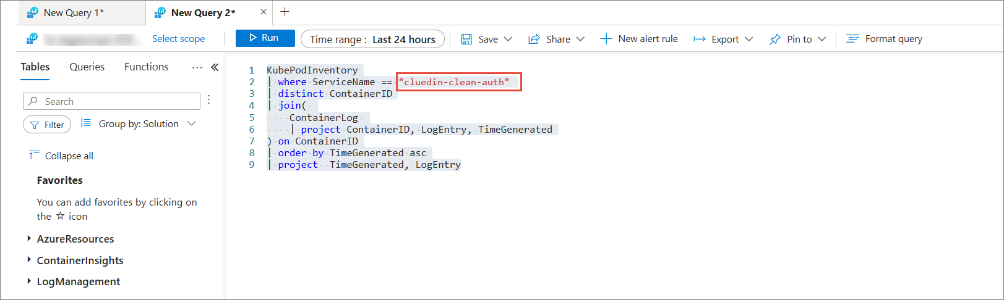Open more options ellipsis beside Functions
The width and height of the screenshot is (1004, 300).
(x=197, y=67)
